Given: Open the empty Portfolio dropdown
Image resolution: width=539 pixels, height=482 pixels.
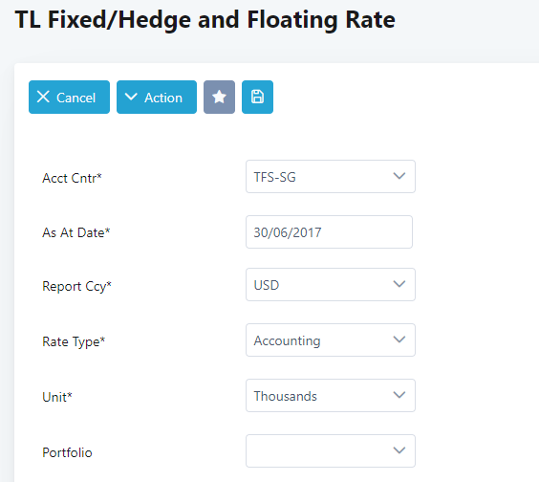Looking at the screenshot, I should pos(331,450).
